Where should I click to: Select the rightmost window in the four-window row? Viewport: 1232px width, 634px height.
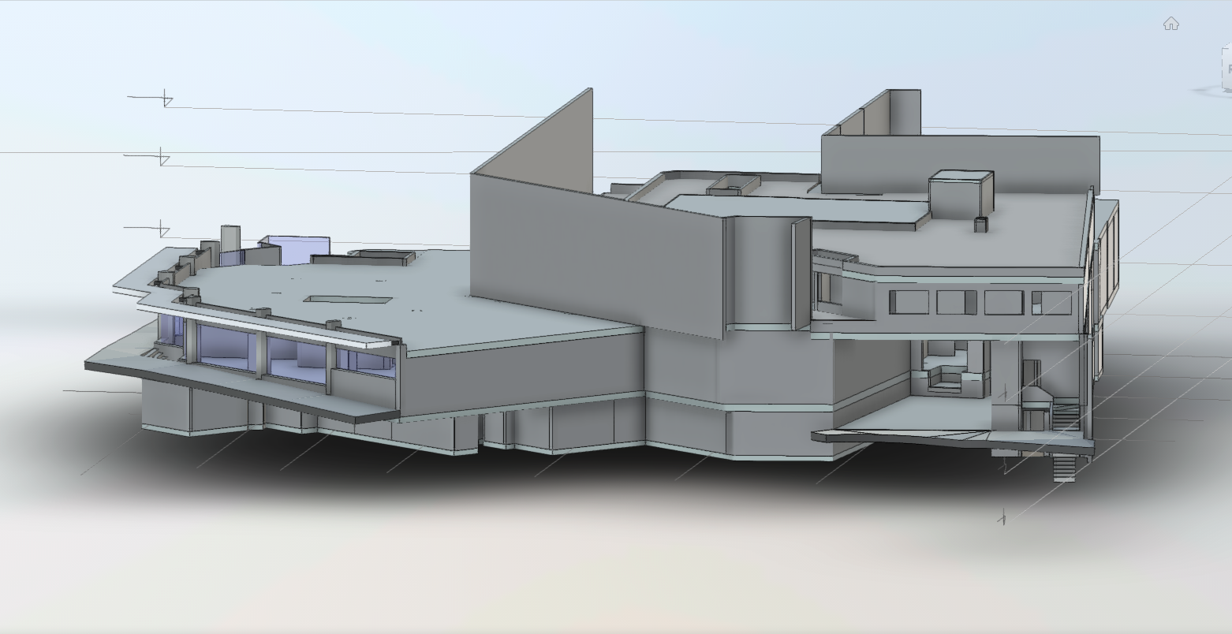pyautogui.click(x=1051, y=303)
